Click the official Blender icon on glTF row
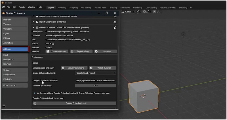227x120 pixels. [115, 22]
